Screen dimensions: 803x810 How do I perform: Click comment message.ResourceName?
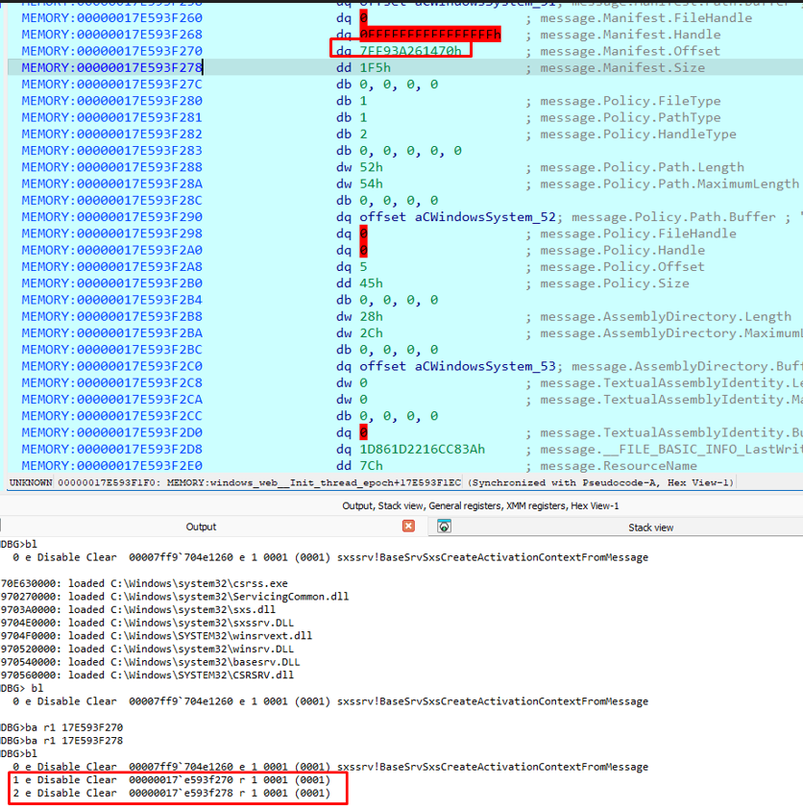[619, 465]
